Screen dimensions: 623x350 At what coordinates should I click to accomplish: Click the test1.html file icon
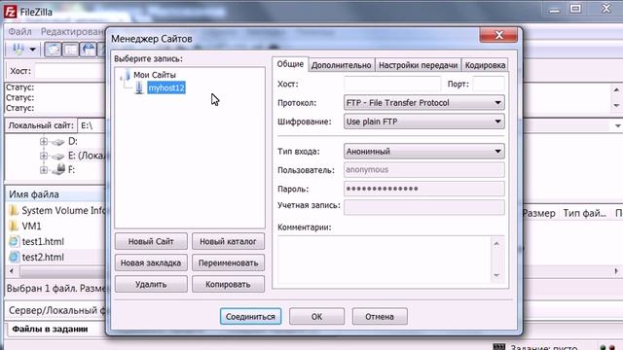tap(14, 241)
